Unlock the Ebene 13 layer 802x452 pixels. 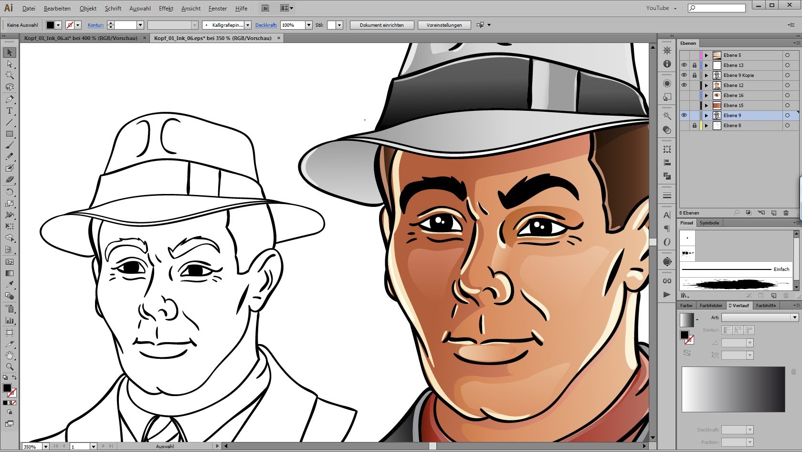pos(695,65)
